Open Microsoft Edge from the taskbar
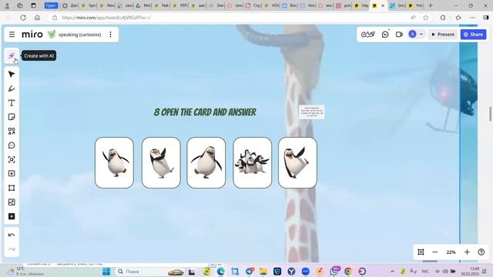Image resolution: width=493 pixels, height=277 pixels. coord(221,272)
